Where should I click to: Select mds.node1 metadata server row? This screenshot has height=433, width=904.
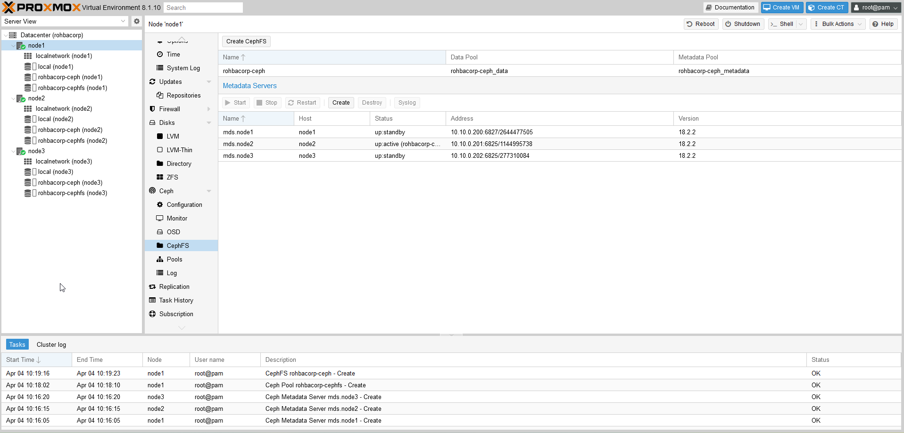(x=560, y=132)
